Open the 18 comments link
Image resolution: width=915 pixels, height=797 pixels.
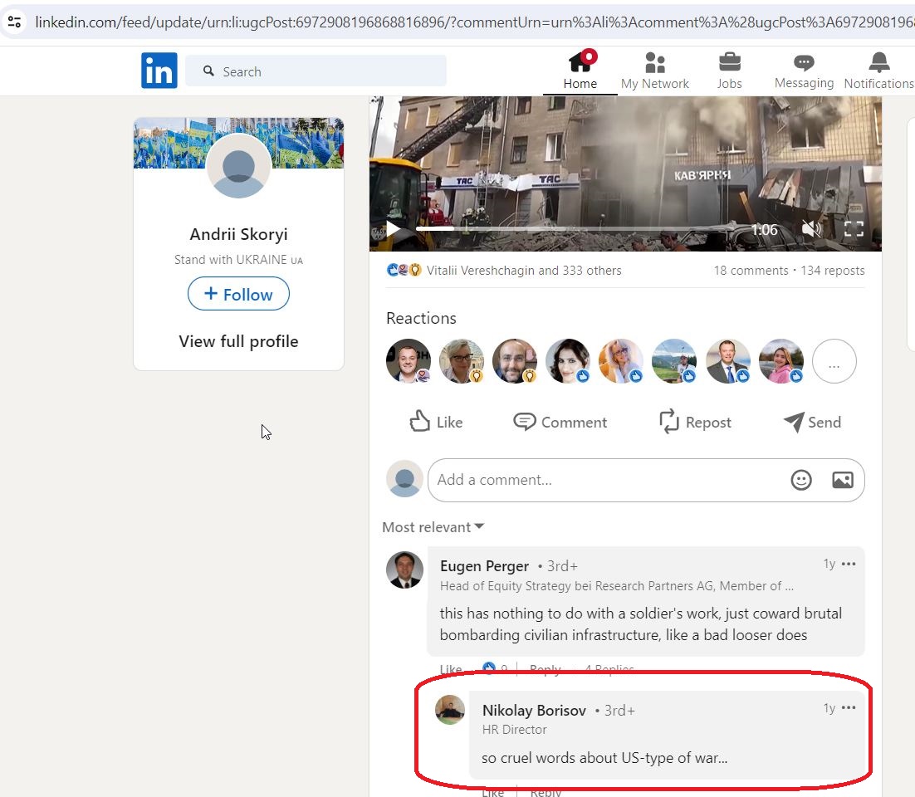coord(751,271)
